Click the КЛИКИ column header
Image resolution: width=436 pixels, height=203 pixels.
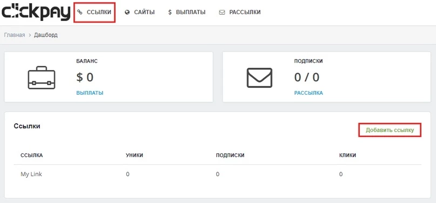tap(347, 156)
